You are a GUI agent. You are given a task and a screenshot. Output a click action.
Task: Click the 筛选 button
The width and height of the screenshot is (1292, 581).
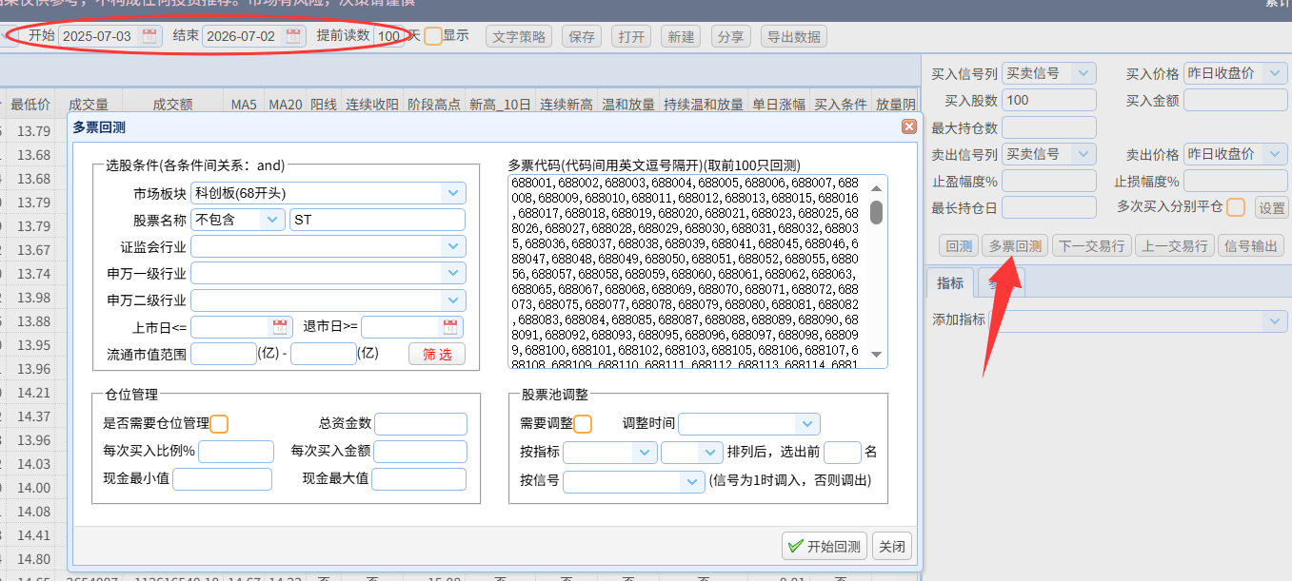(438, 354)
